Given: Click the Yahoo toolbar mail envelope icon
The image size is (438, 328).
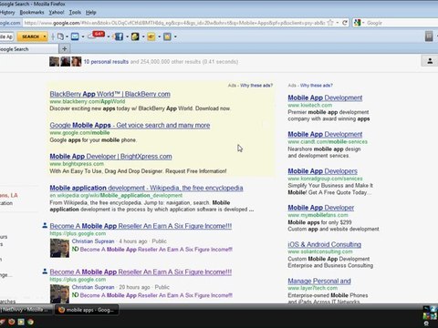Looking at the screenshot, I should (75, 36).
